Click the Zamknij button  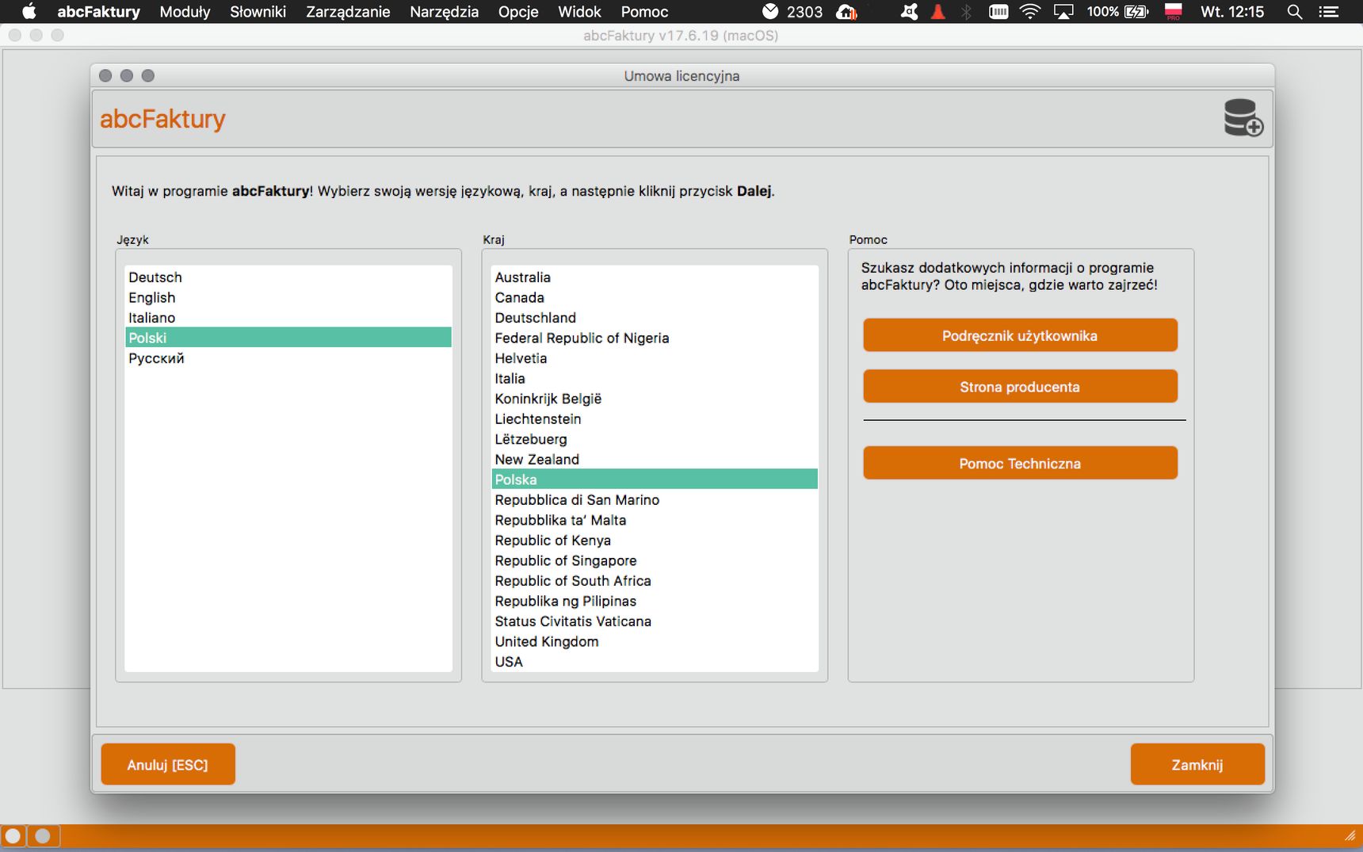coord(1197,764)
